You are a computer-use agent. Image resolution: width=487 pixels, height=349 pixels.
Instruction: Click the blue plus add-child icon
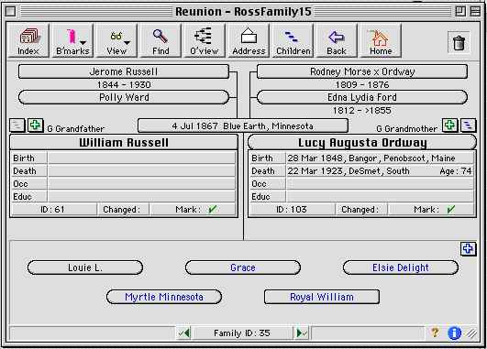pos(468,248)
